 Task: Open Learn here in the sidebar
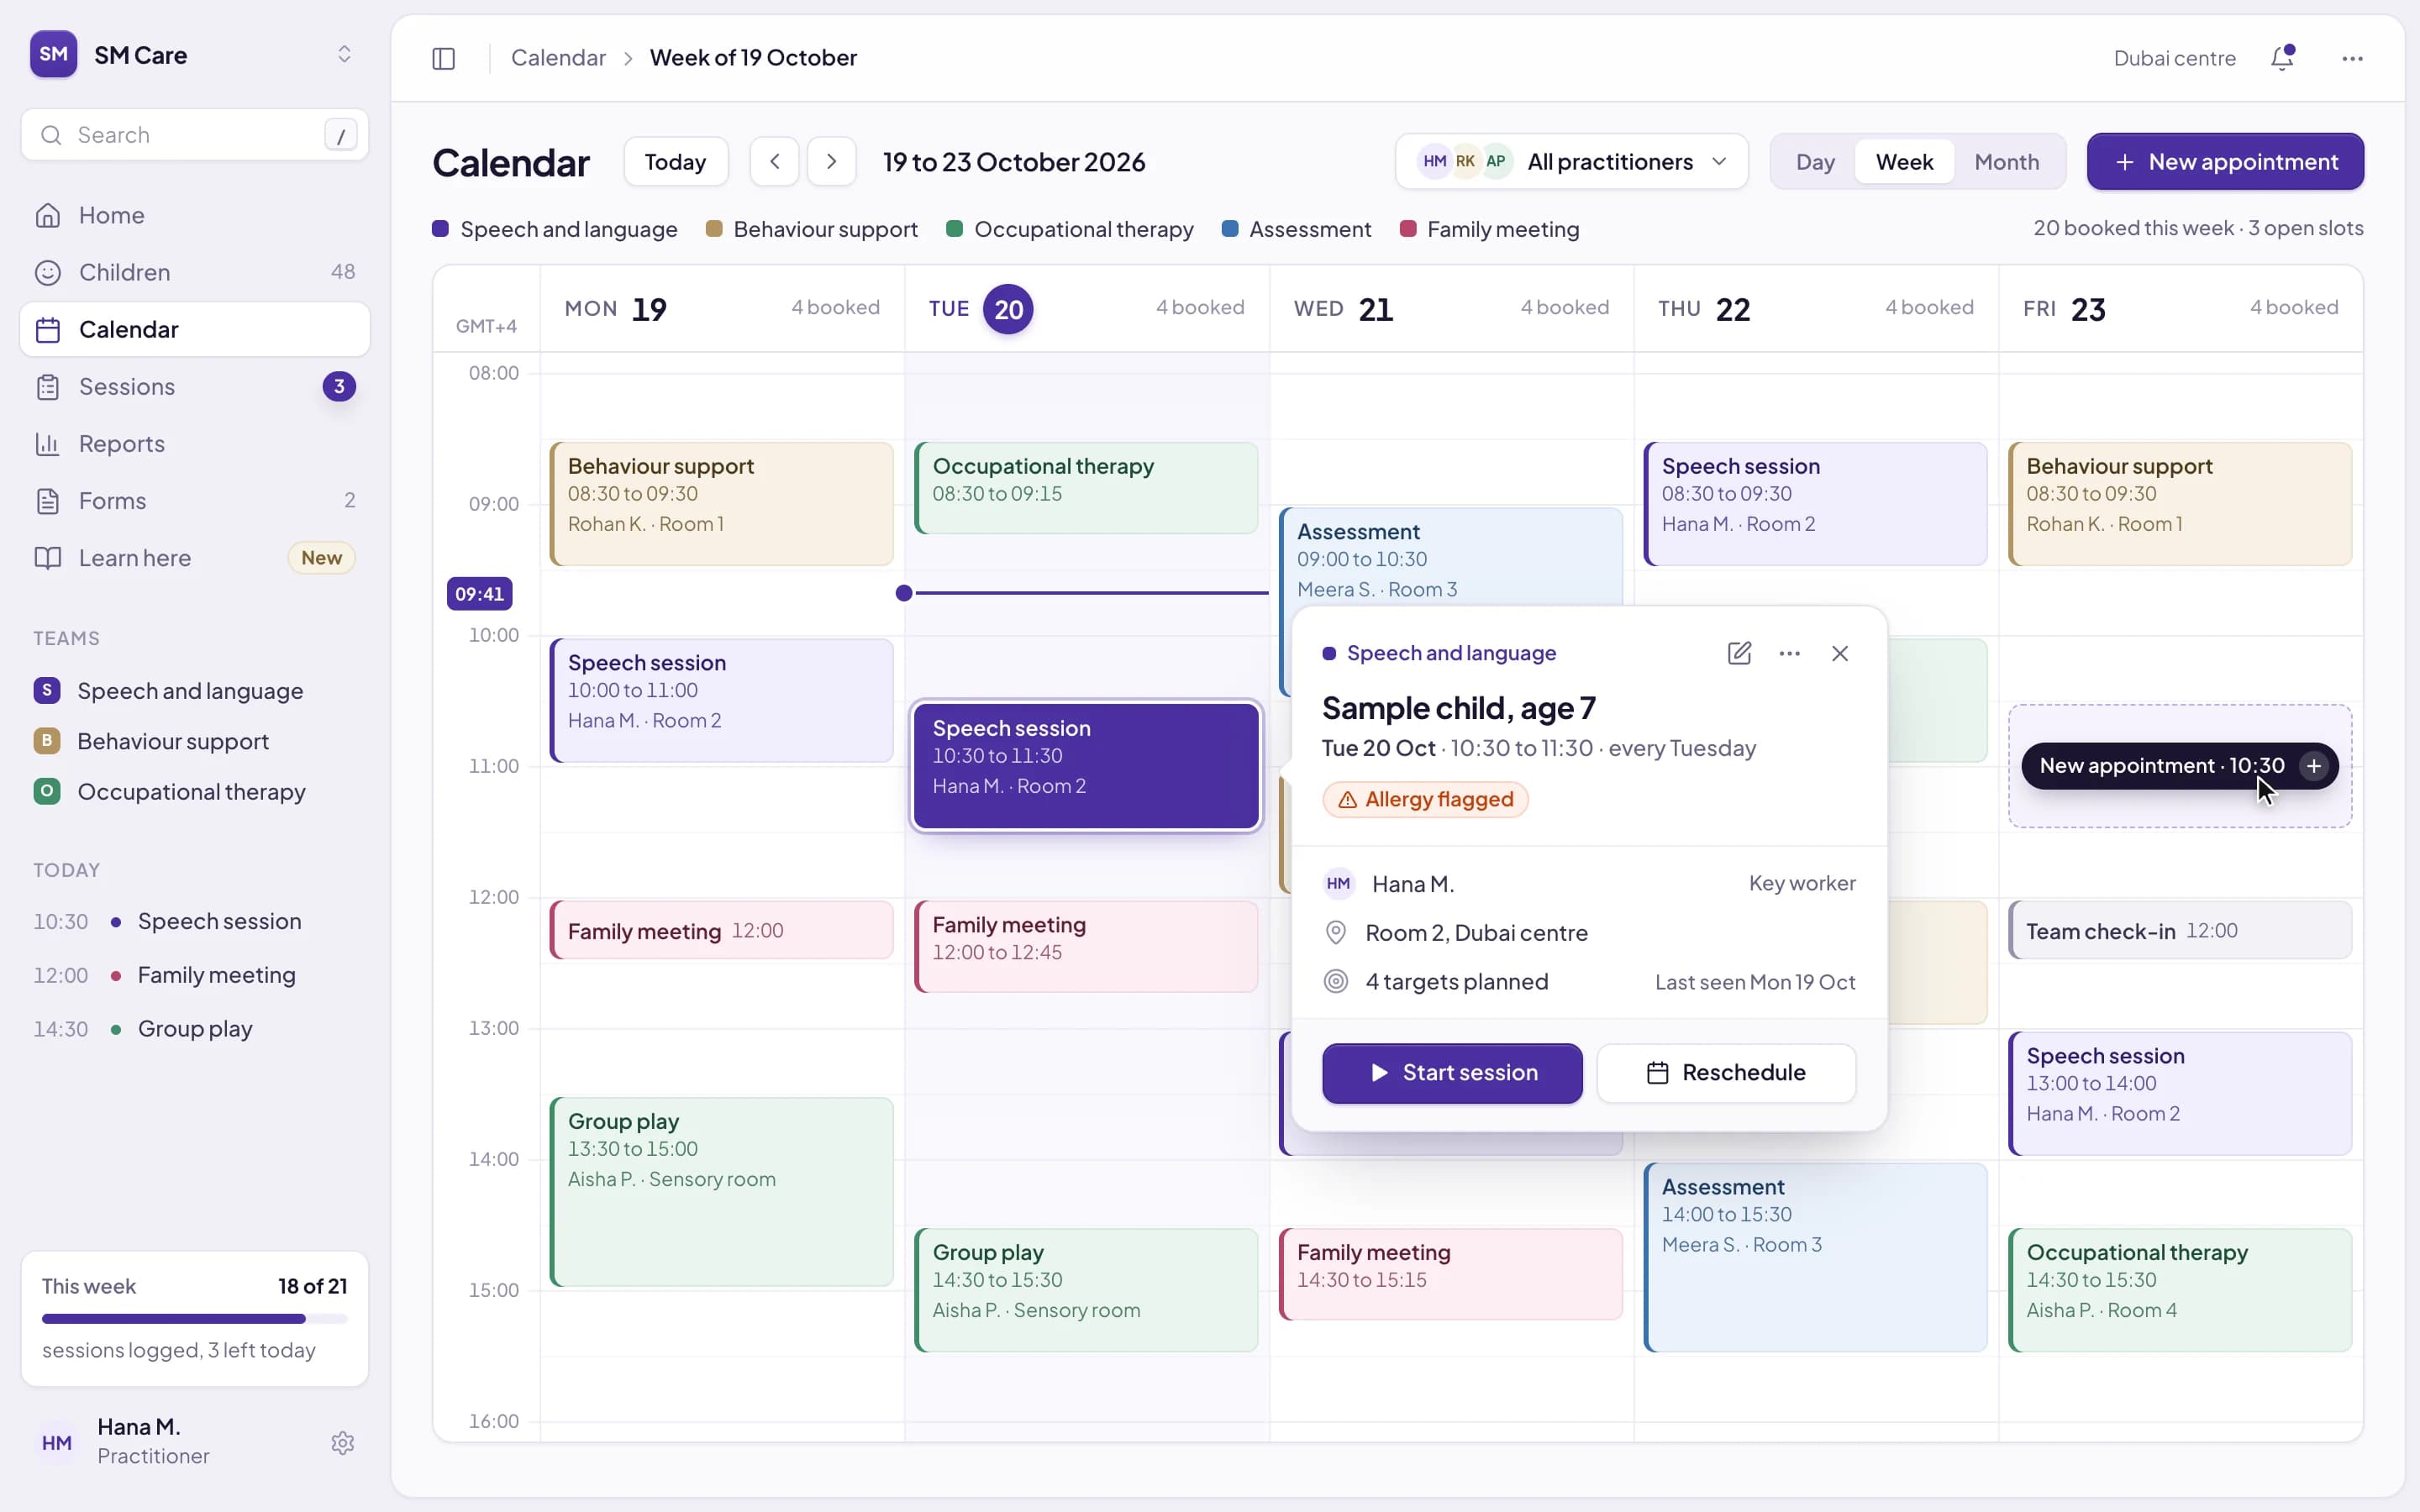[x=195, y=557]
